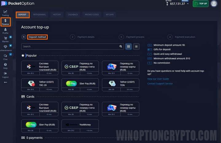Open the Promo Codes tab
221x143 pixels.
(x=92, y=14)
